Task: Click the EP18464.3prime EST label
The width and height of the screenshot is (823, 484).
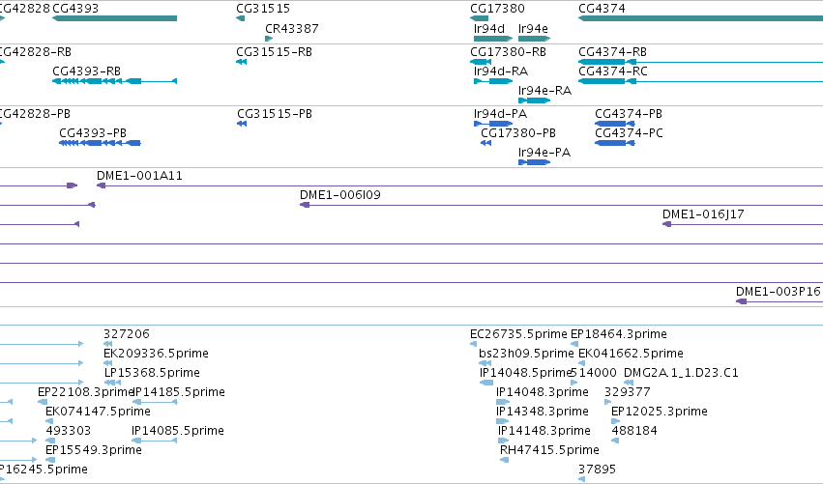Action: 619,334
